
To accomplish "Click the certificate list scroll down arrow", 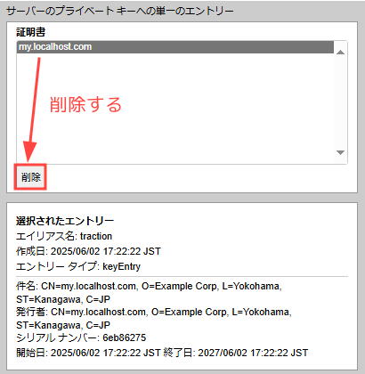I will click(340, 152).
